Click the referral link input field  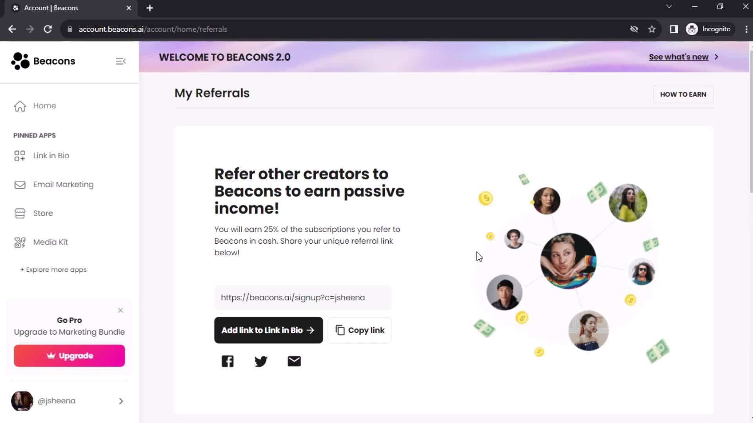303,298
